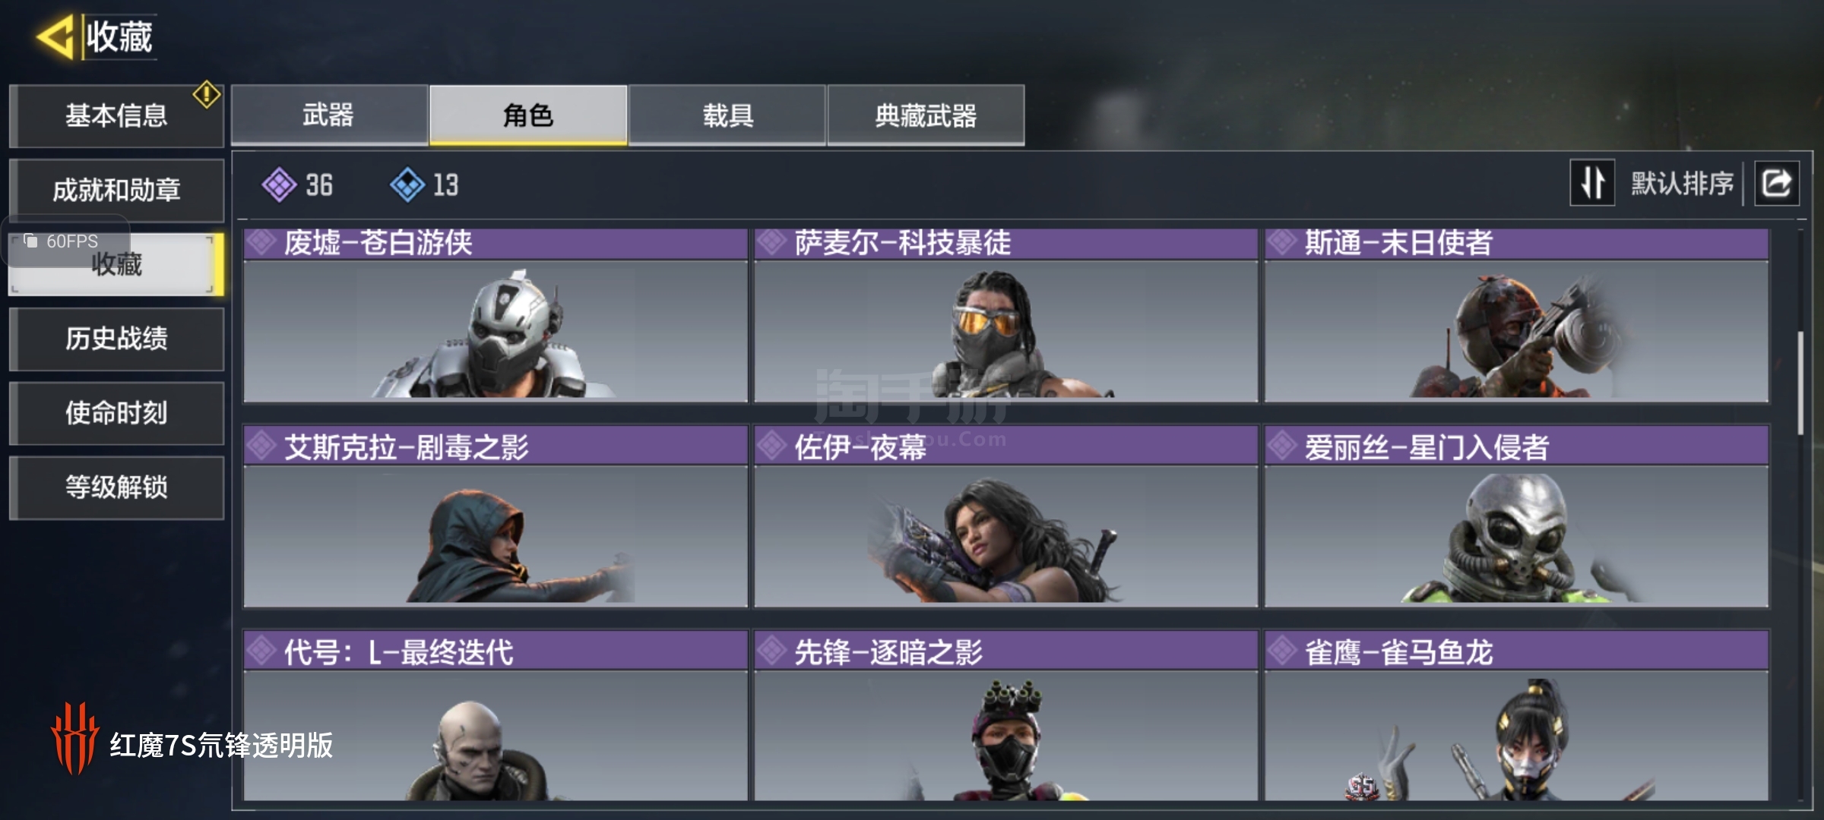1824x820 pixels.
Task: Click the share icon beside sort
Action: pyautogui.click(x=1776, y=183)
